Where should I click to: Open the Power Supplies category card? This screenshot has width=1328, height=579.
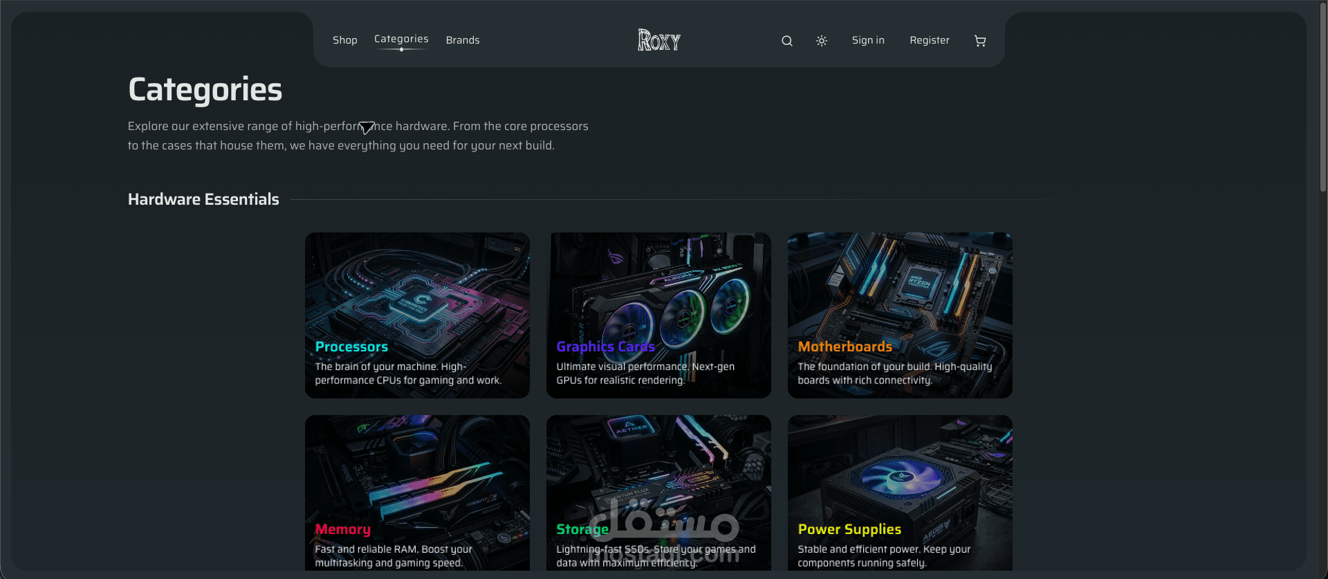click(x=900, y=493)
